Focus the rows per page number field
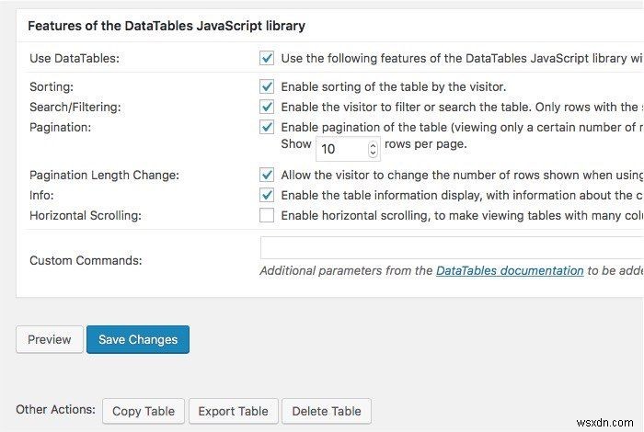The image size is (644, 432). coord(340,148)
